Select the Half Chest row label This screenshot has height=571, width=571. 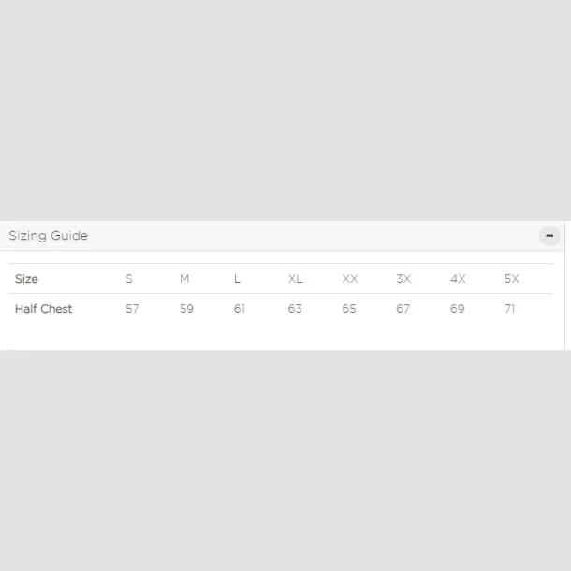coord(43,309)
